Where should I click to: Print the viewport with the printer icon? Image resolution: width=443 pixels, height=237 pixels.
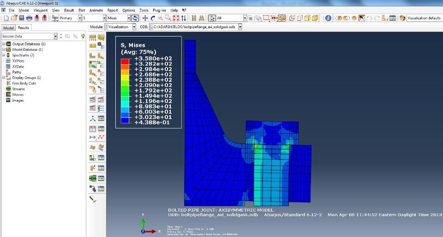29,18
